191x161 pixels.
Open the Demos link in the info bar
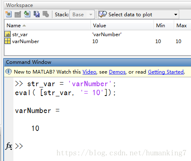(117, 72)
